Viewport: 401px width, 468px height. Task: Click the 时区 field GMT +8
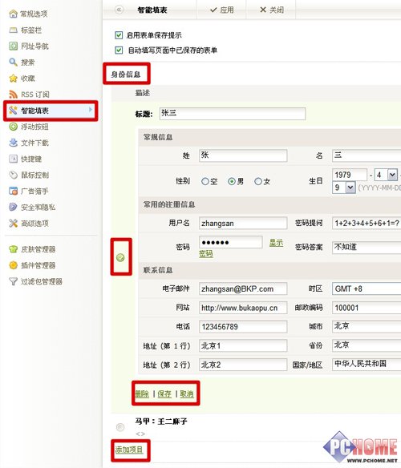[367, 288]
